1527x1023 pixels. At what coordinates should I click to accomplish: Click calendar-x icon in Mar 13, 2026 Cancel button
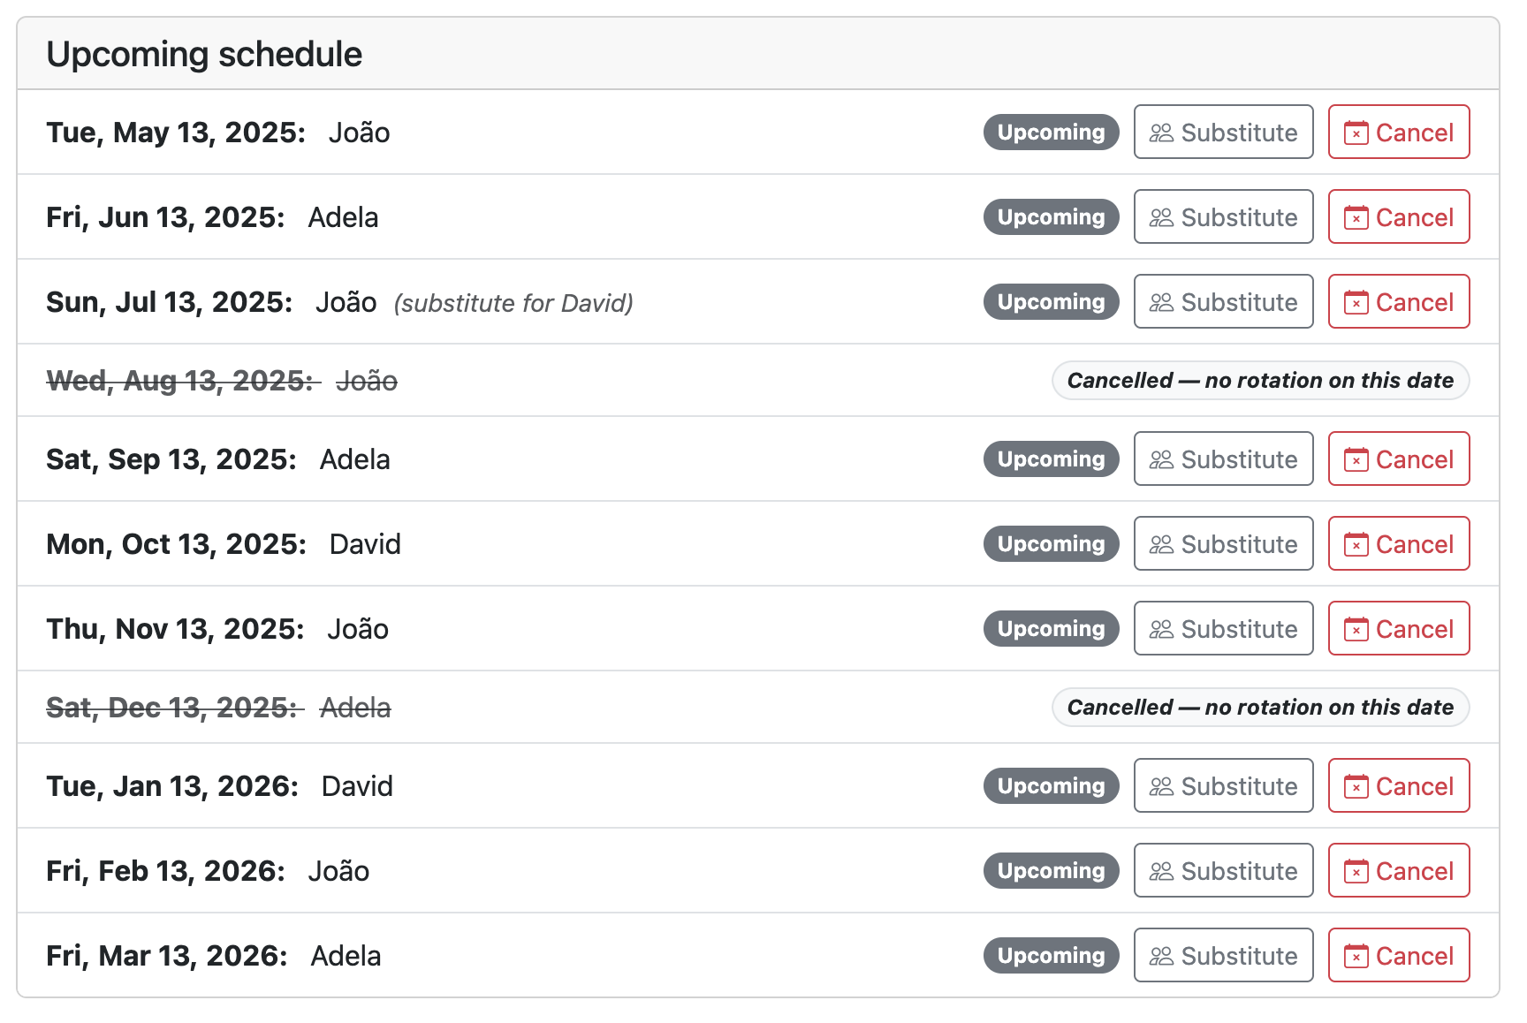pyautogui.click(x=1356, y=956)
